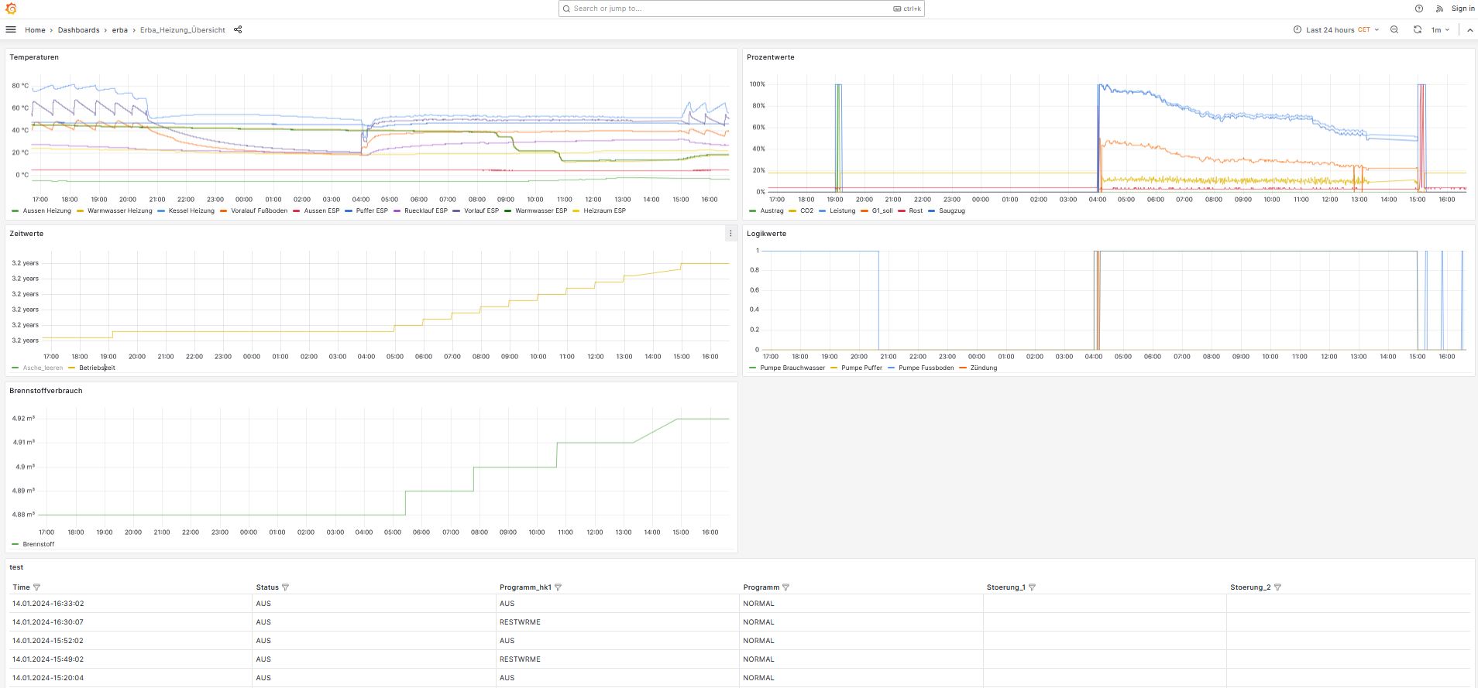Viewport: 1478px width, 688px height.
Task: Refresh the dashboard
Action: point(1418,29)
